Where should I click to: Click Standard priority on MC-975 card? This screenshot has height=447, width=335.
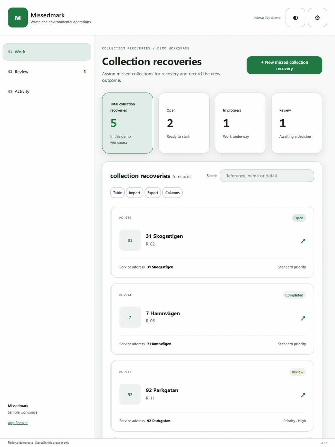292,267
